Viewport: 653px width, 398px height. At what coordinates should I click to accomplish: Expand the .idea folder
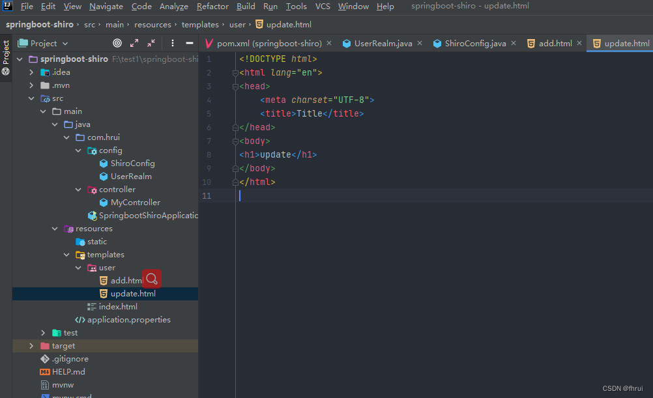(x=31, y=72)
